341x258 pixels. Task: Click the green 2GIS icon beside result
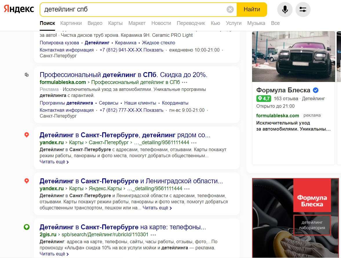[27, 227]
